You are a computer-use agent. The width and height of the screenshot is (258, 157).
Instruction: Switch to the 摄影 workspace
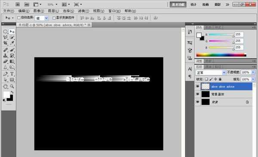[218, 5]
